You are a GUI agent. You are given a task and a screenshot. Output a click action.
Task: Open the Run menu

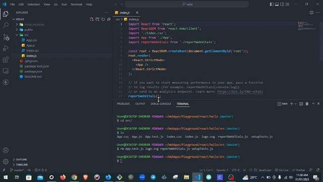click(x=64, y=5)
